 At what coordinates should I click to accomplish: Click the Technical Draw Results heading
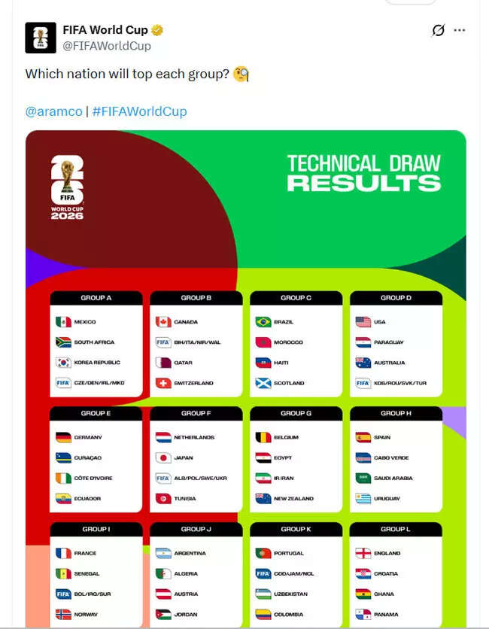[x=363, y=173]
